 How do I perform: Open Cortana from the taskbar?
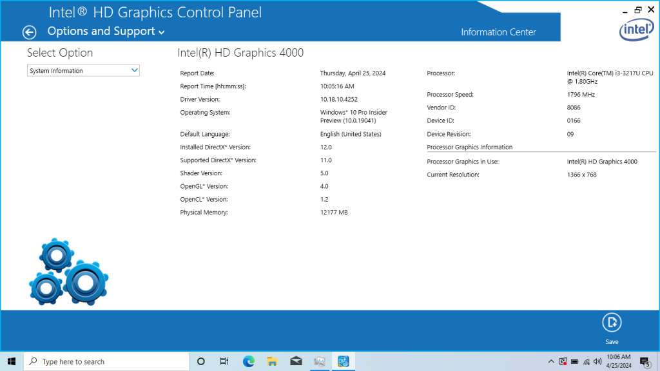(x=200, y=361)
